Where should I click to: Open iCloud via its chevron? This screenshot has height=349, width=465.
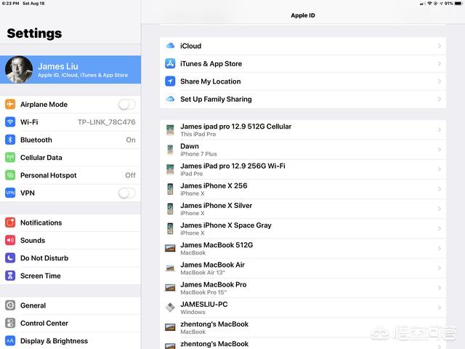click(440, 46)
